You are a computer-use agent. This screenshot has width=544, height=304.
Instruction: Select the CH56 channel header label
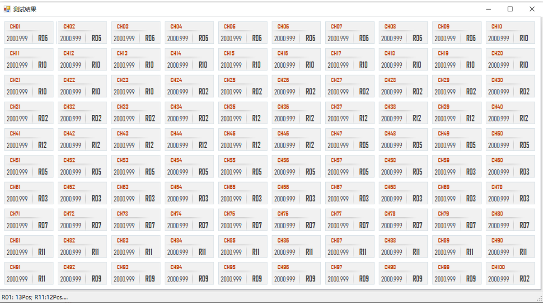pos(283,160)
